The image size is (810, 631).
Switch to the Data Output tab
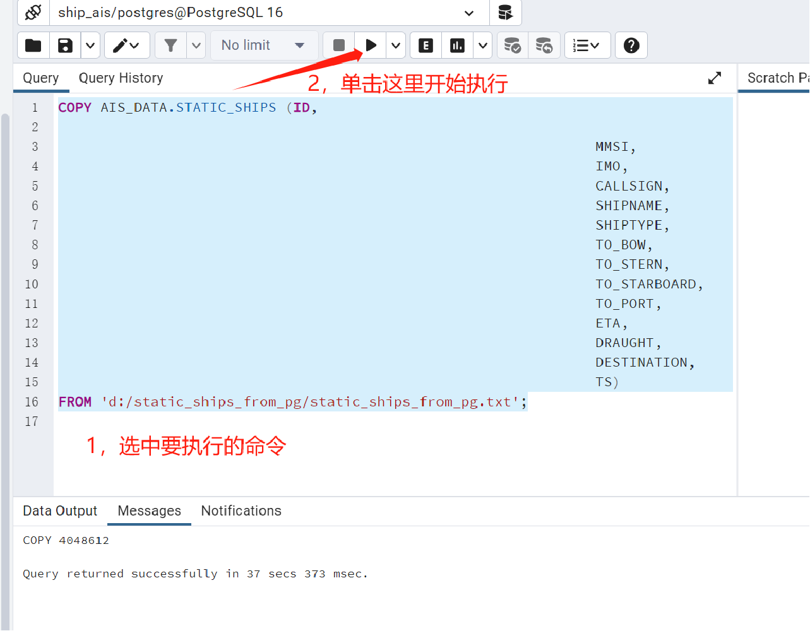pos(60,511)
